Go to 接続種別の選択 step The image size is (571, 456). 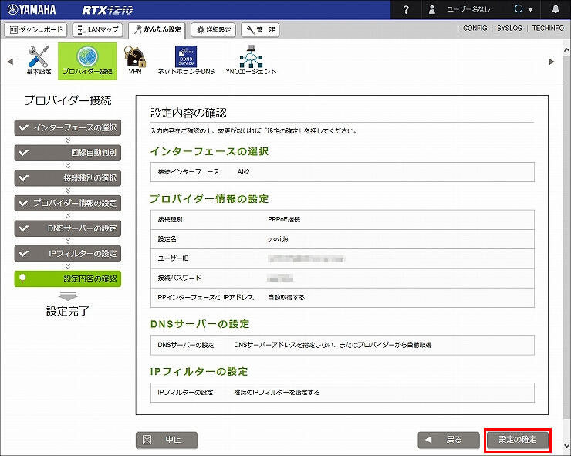68,177
